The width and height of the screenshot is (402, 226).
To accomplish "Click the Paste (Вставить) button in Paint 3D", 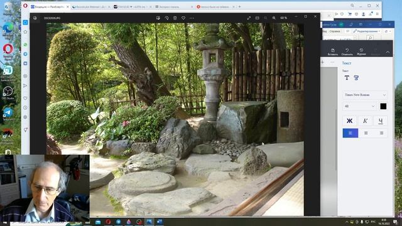I will 333,51.
